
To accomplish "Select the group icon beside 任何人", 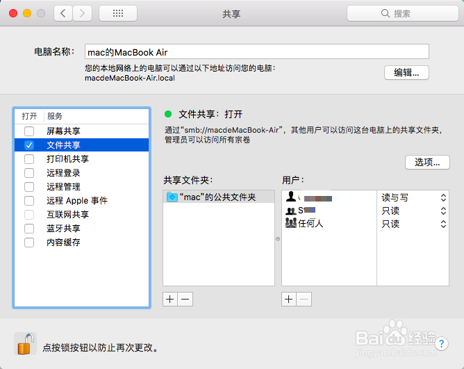I will (x=291, y=222).
